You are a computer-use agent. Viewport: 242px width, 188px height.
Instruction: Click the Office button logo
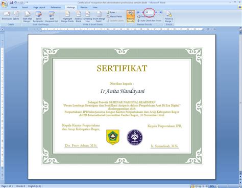(x=4, y=4)
